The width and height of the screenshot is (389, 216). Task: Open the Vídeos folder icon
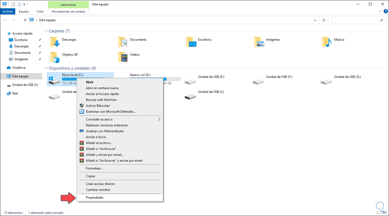(123, 57)
